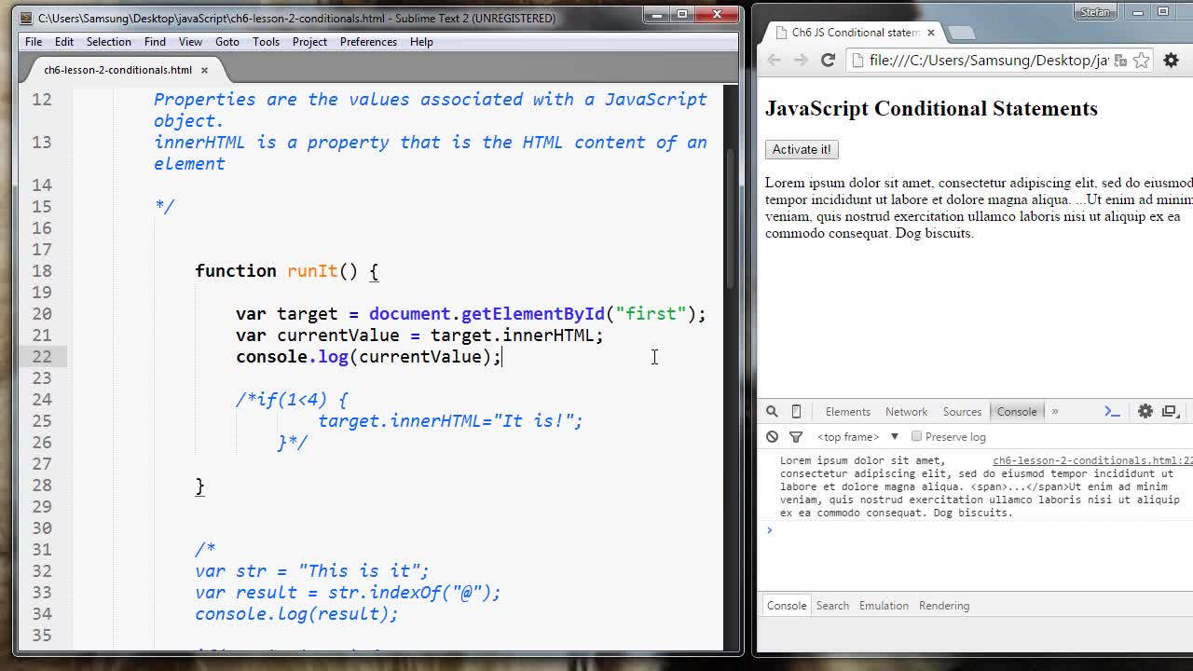Click console in line 22
This screenshot has width=1193, height=671.
(271, 357)
